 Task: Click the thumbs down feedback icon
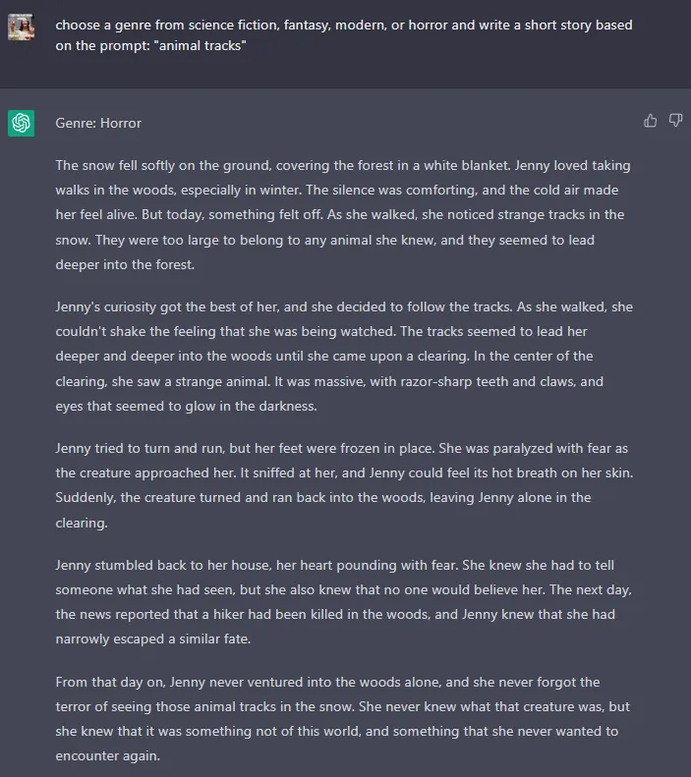675,121
